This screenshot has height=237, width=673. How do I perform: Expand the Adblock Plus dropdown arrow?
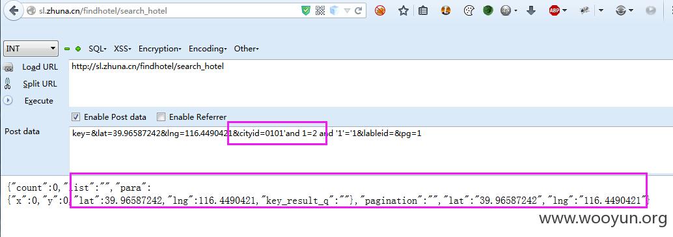point(564,11)
